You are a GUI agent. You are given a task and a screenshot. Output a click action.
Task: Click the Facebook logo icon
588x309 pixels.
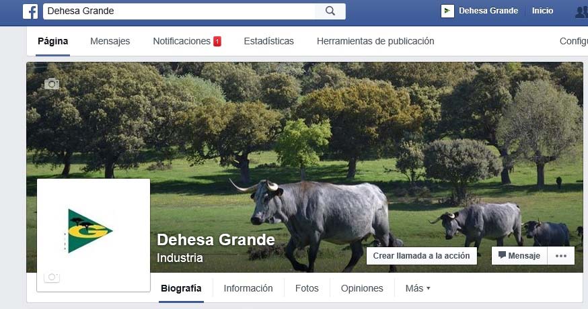30,11
